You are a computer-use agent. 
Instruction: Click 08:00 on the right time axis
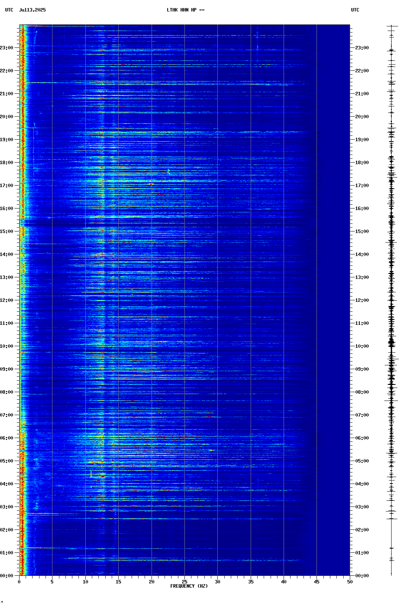tap(362, 392)
